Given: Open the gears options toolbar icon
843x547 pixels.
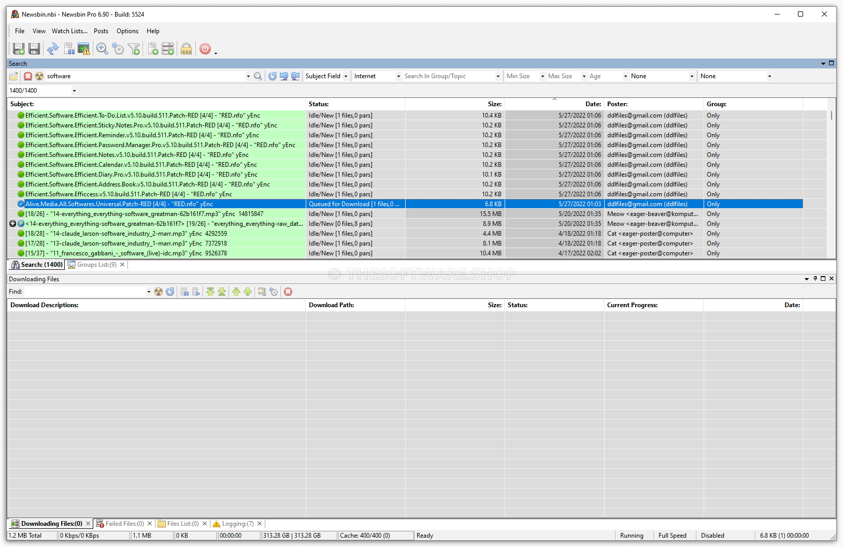Looking at the screenshot, I should click(x=118, y=49).
